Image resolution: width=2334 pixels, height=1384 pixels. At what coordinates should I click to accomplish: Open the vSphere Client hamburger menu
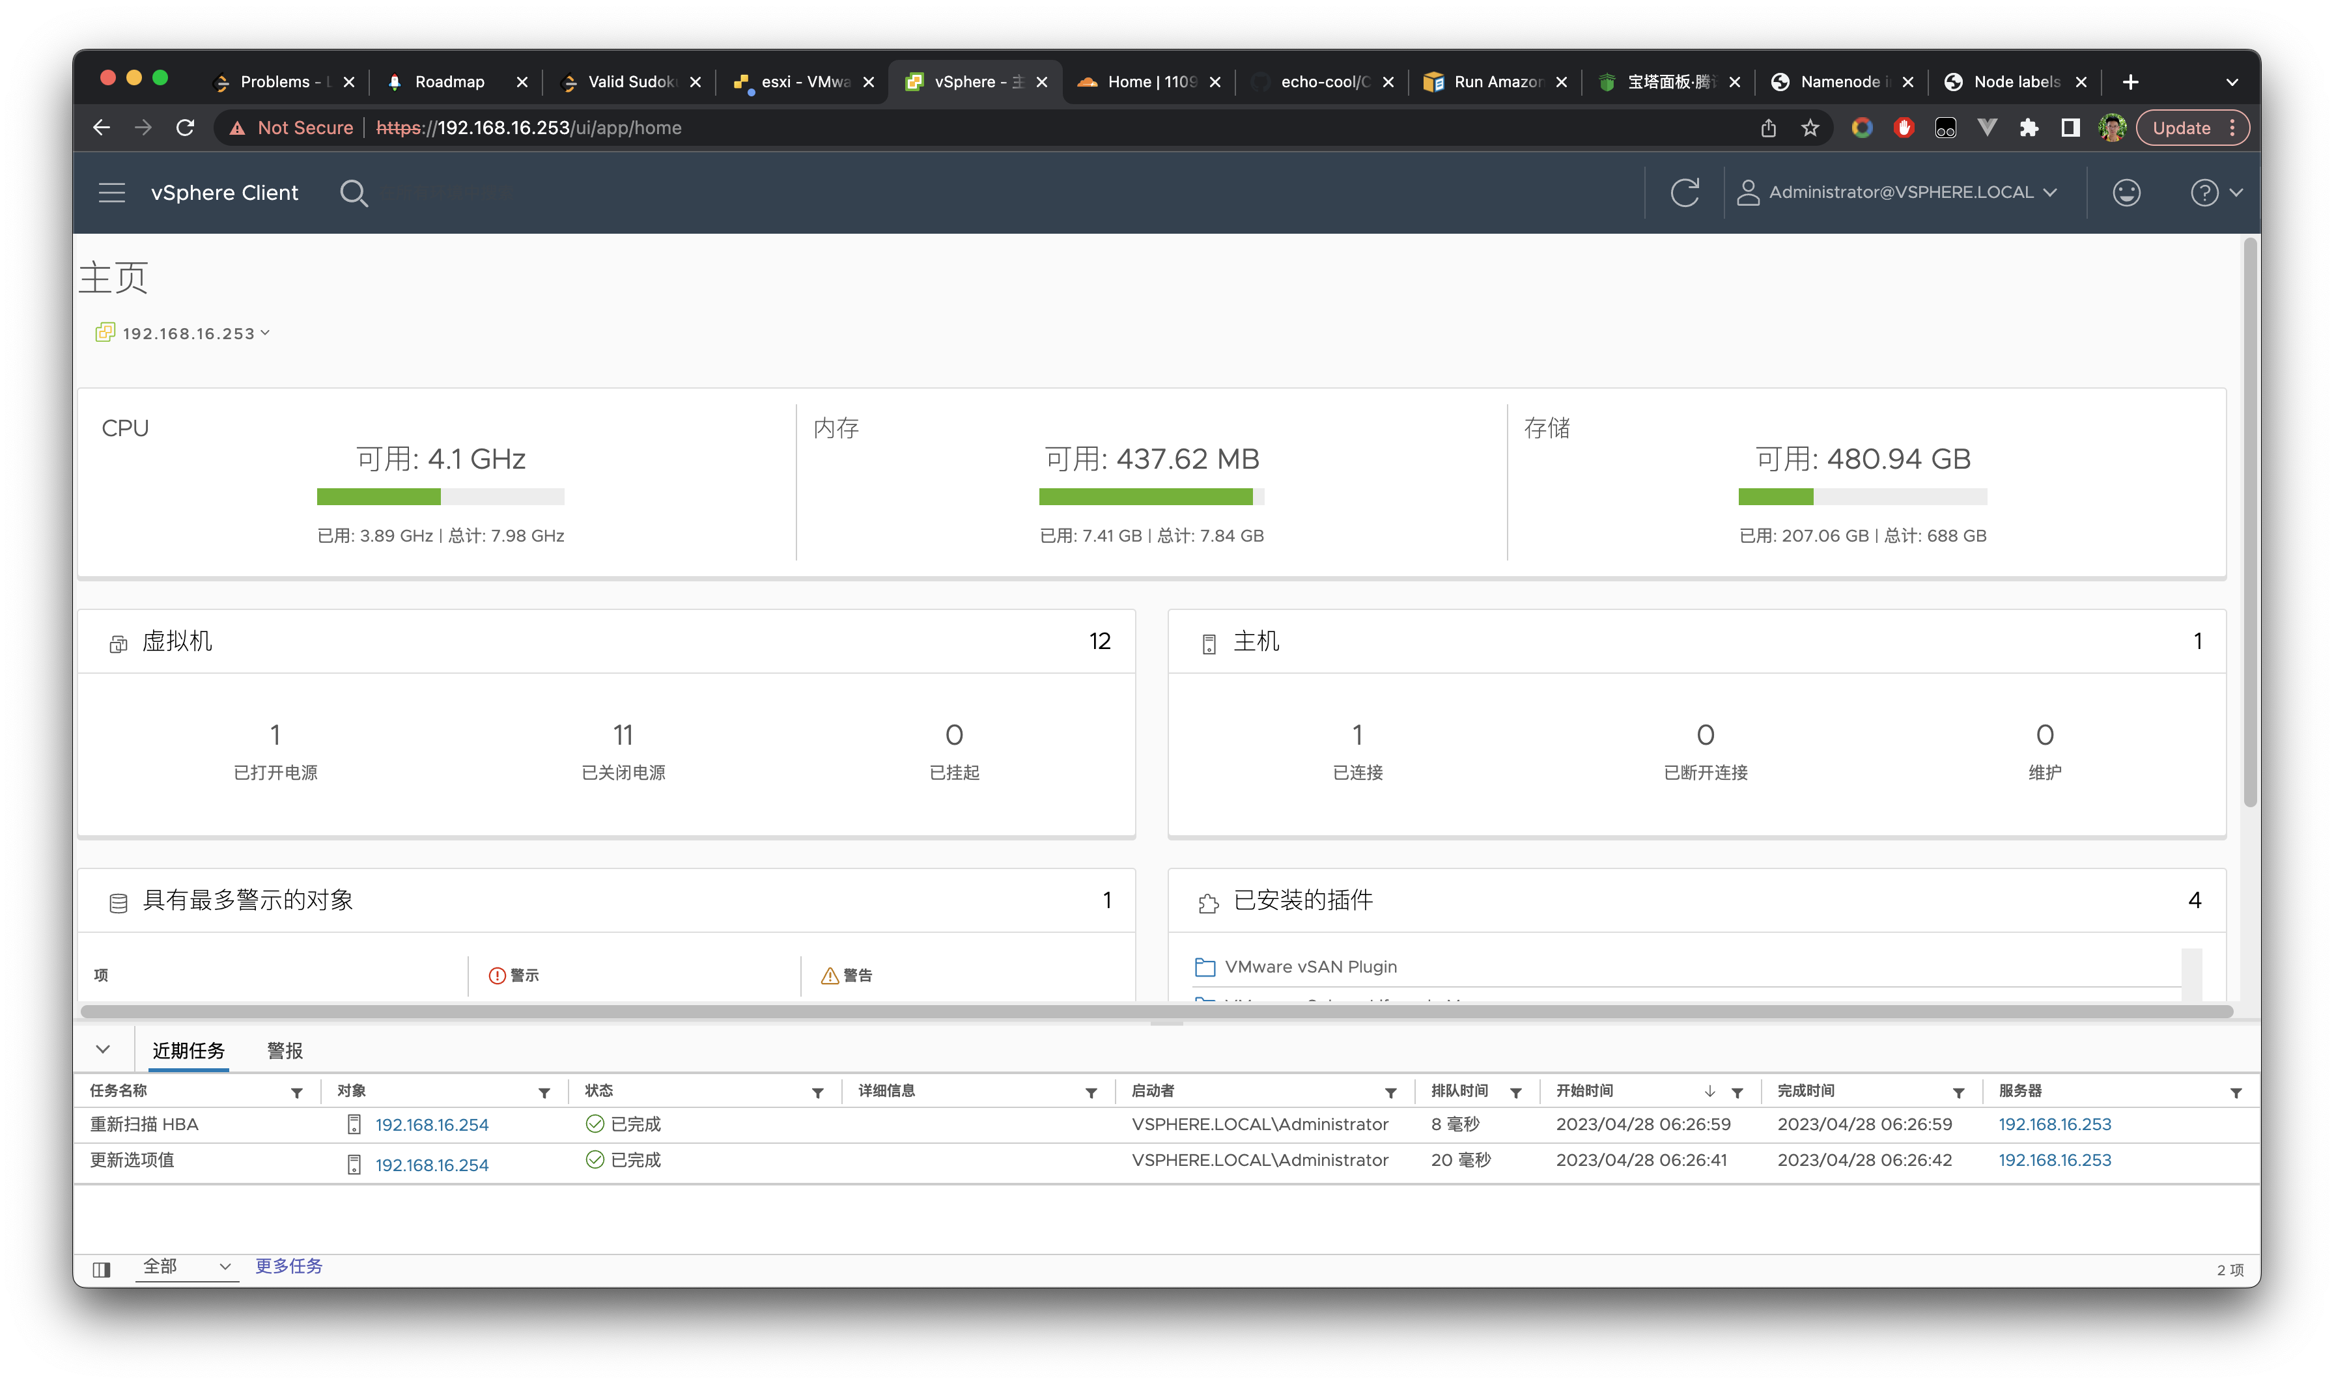point(112,193)
